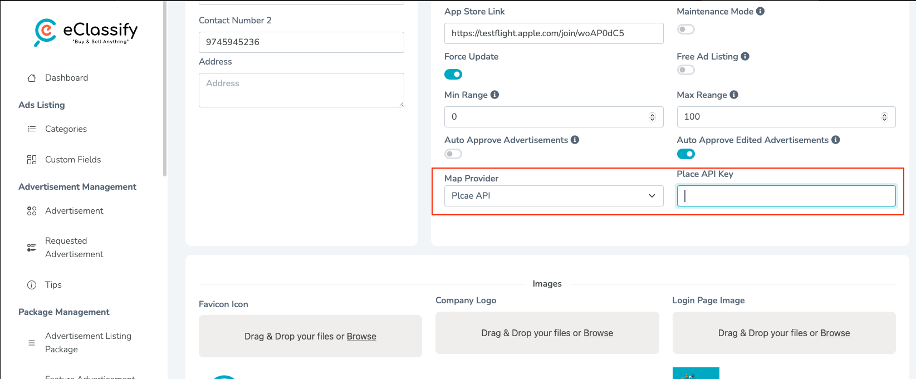
Task: Open Custom Fields in the sidebar
Action: [x=73, y=160]
